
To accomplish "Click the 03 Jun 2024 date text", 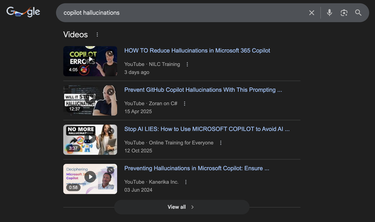I will coord(138,190).
